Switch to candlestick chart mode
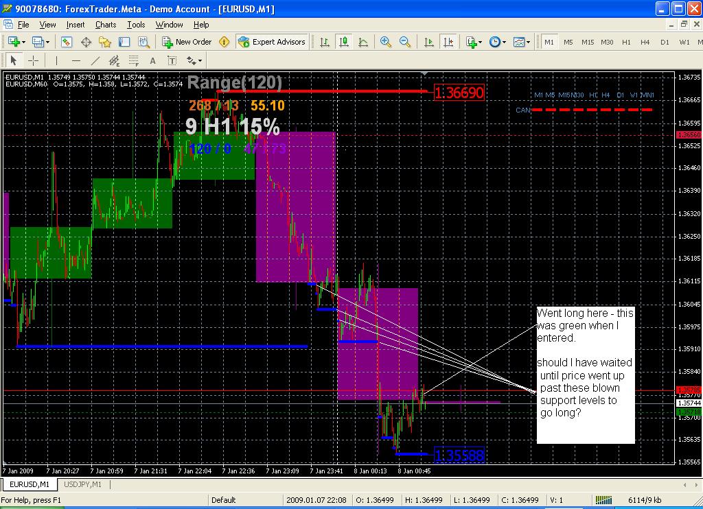The height and width of the screenshot is (509, 703). pos(343,42)
